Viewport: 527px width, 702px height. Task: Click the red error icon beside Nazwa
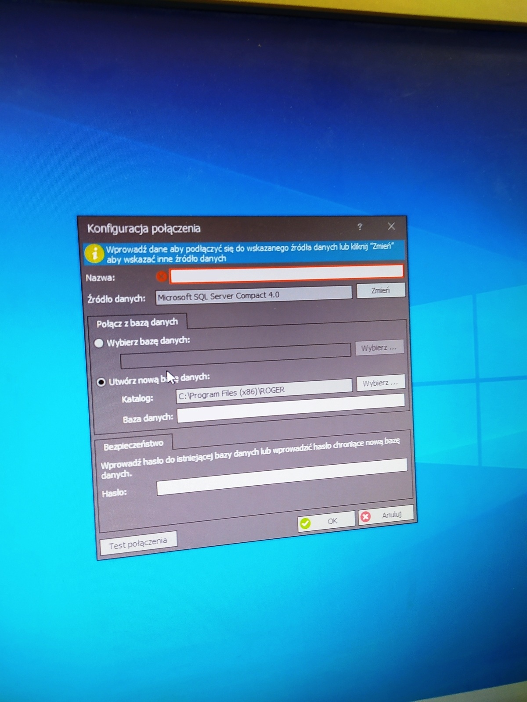pyautogui.click(x=161, y=276)
